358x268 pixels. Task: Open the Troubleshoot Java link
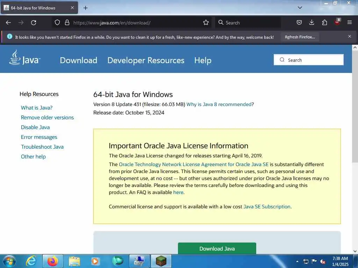[42, 147]
